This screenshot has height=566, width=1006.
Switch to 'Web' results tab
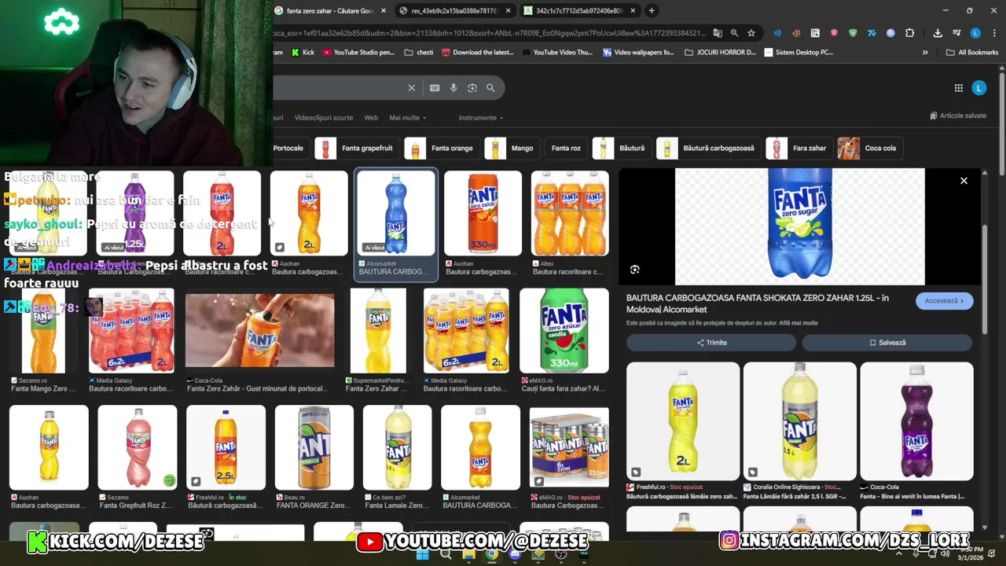coord(371,118)
